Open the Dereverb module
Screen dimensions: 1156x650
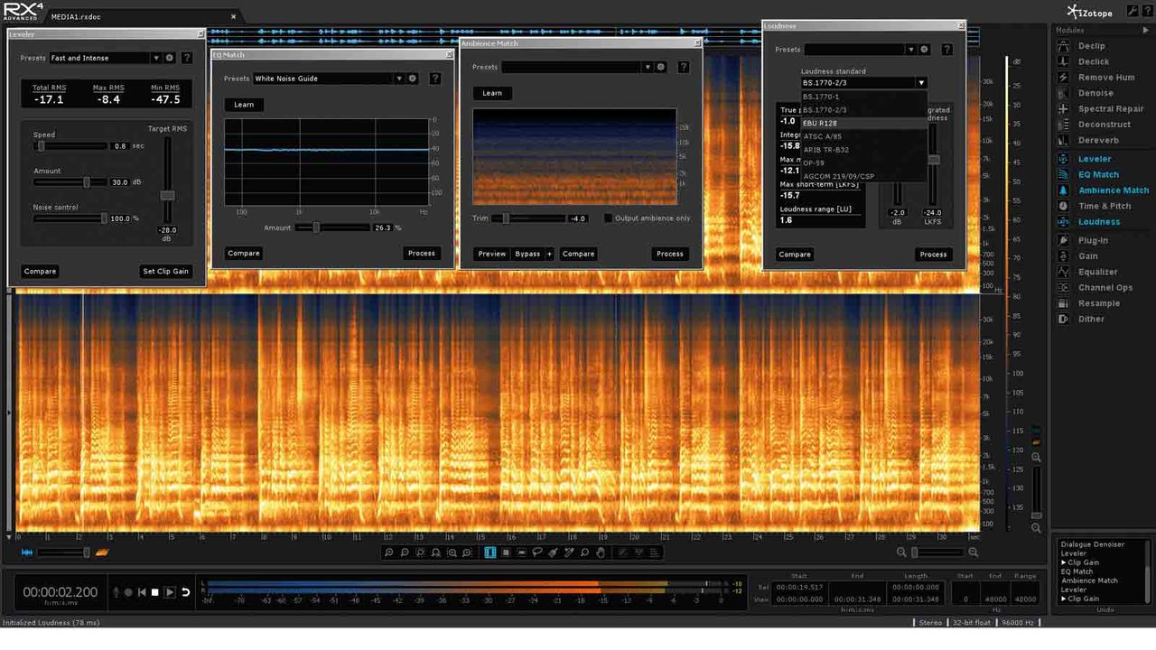pyautogui.click(x=1098, y=140)
